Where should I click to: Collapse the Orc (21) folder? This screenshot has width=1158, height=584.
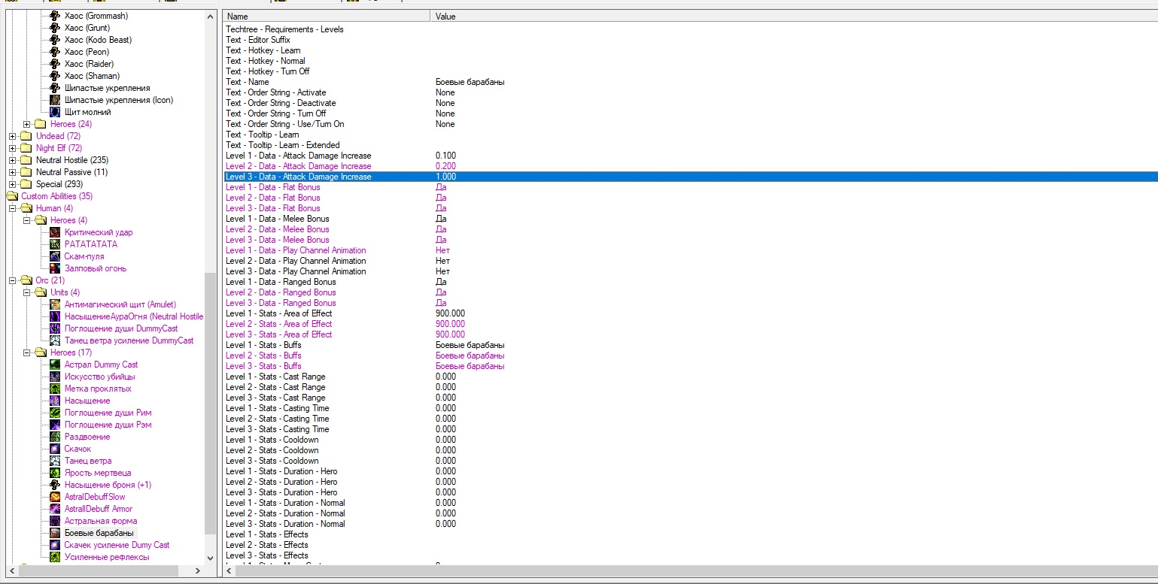pos(12,280)
